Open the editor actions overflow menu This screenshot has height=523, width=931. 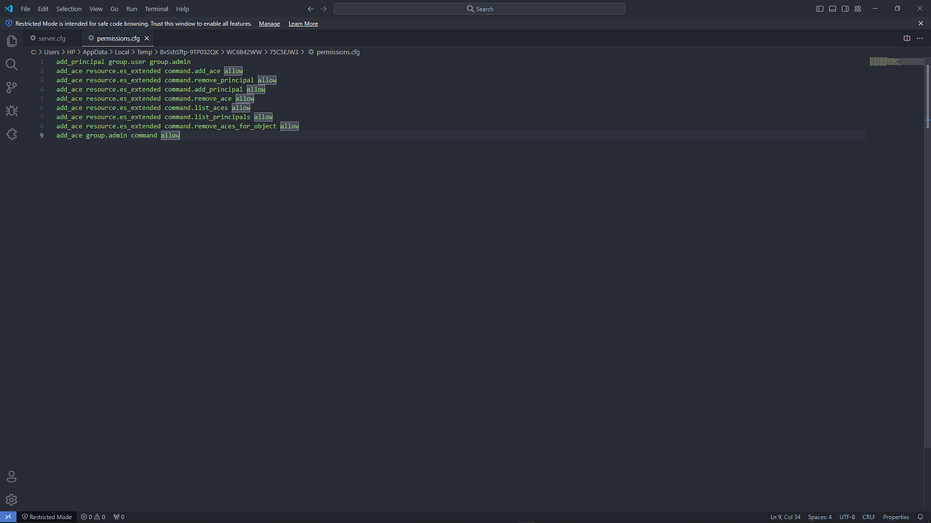920,38
